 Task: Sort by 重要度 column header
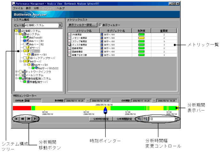click(164, 31)
